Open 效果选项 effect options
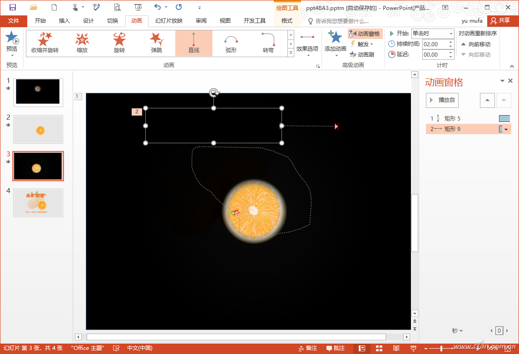519x354 pixels. (307, 44)
